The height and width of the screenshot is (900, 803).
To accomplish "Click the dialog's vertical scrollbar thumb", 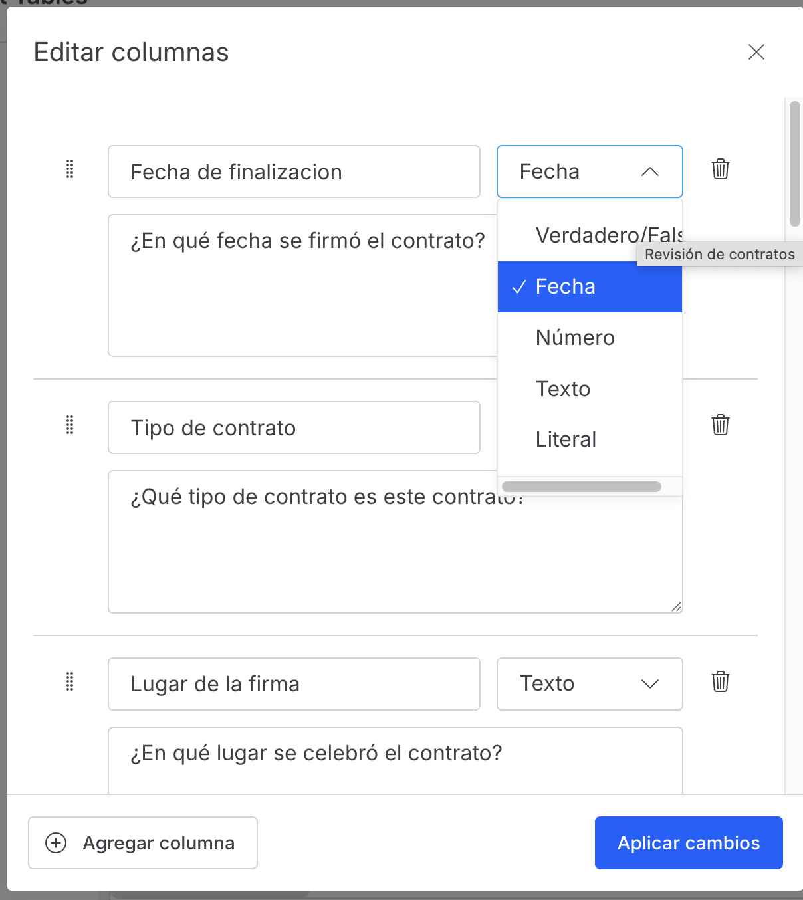I will pos(794,164).
